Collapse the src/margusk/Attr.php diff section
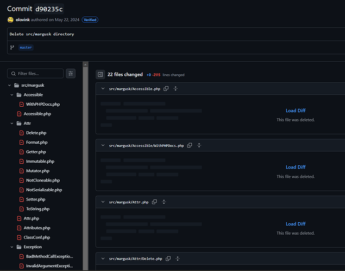This screenshot has height=271, width=345. [x=103, y=202]
